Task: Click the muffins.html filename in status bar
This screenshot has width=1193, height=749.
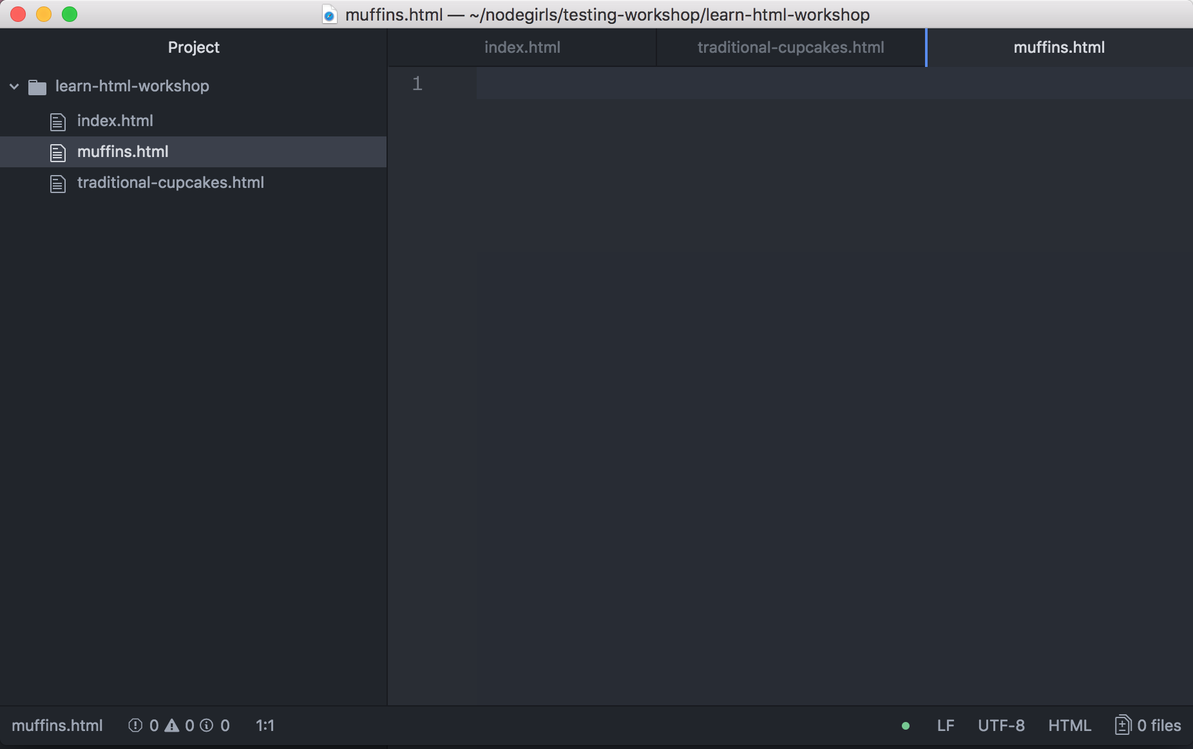Action: click(x=57, y=726)
